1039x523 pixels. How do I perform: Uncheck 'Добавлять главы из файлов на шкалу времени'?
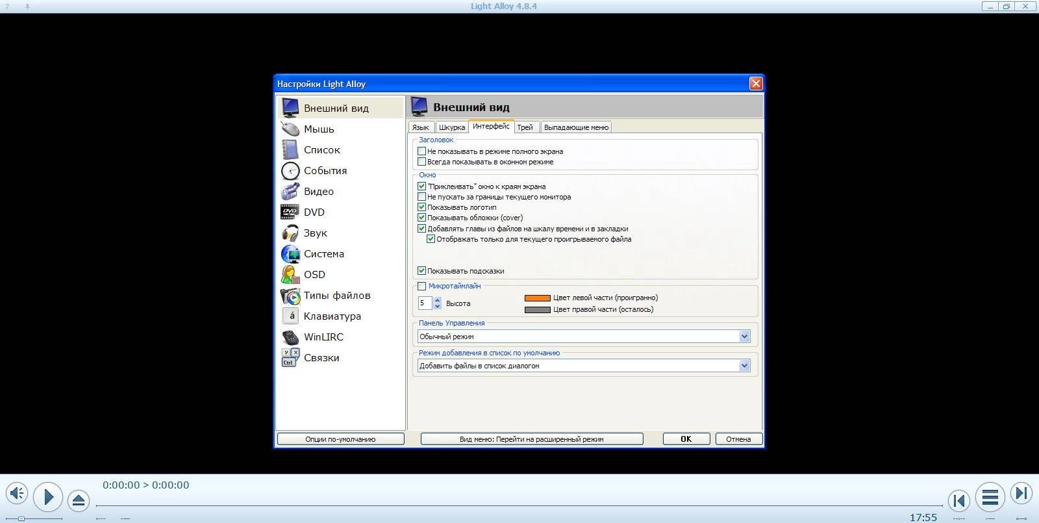coord(421,228)
